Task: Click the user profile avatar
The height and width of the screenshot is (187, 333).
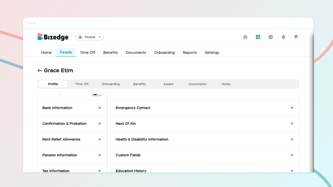Action: click(296, 37)
